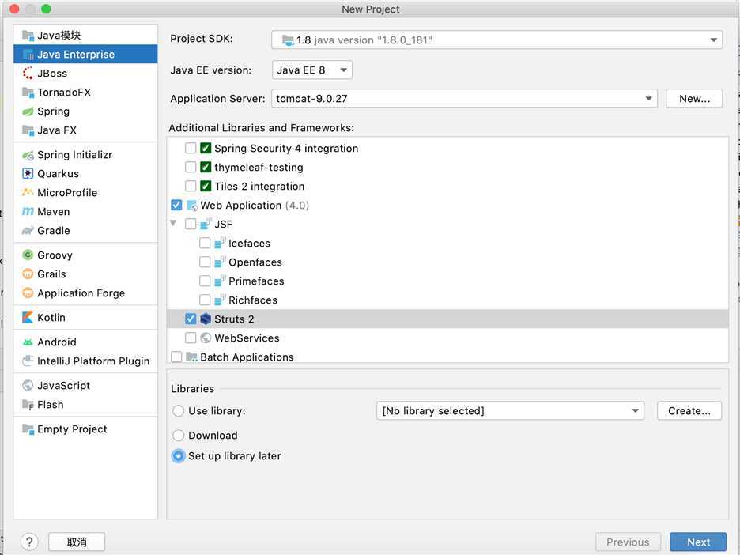Enable the Tiles 2 integration checkbox

(x=191, y=186)
